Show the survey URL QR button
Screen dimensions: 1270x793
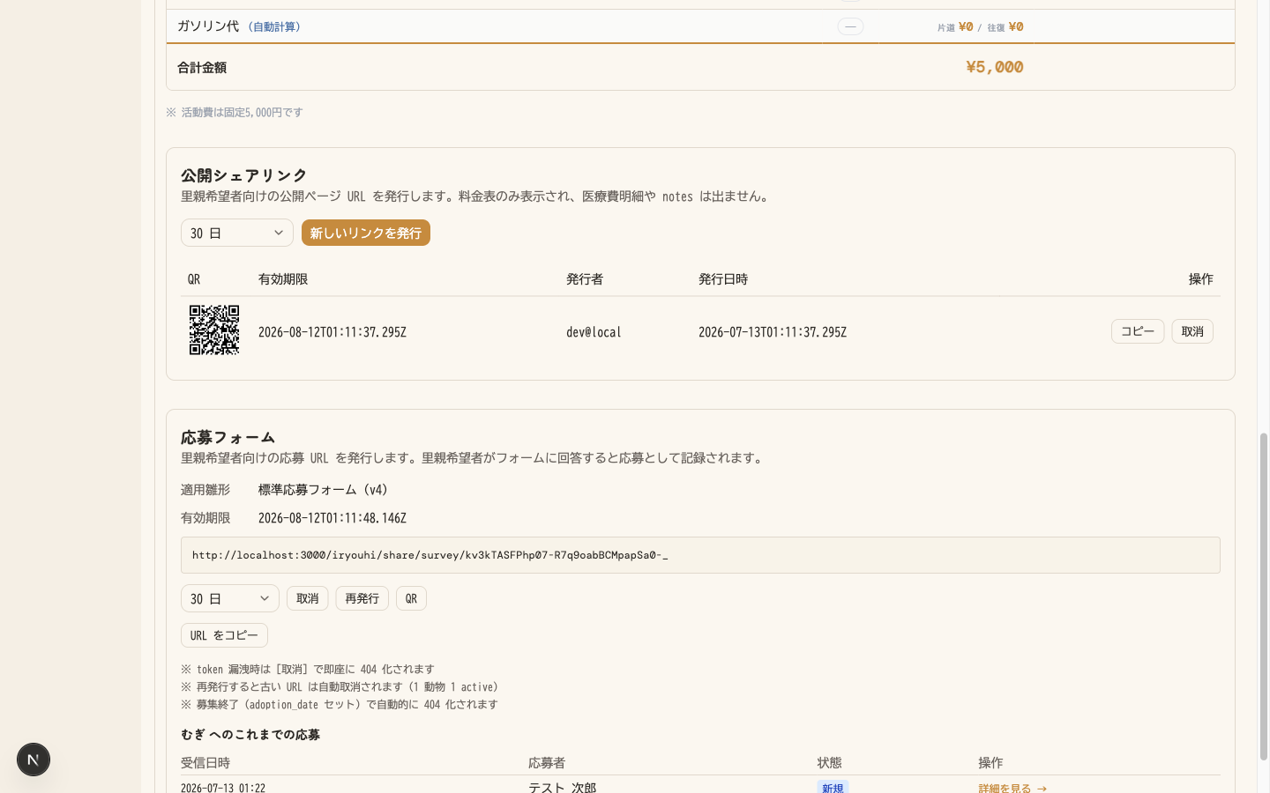[411, 598]
